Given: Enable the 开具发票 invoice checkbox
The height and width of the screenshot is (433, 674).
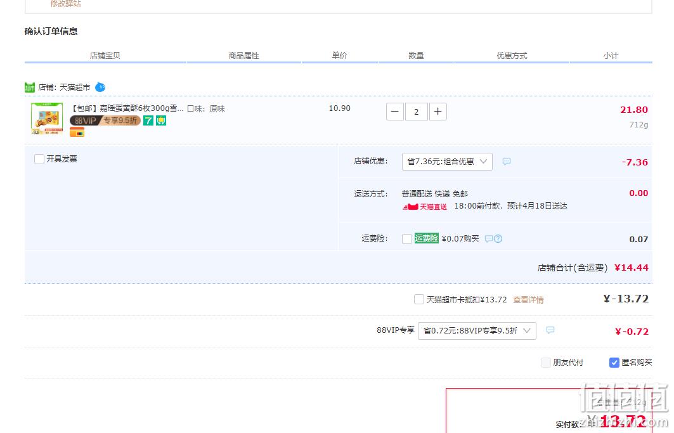Looking at the screenshot, I should [x=39, y=159].
